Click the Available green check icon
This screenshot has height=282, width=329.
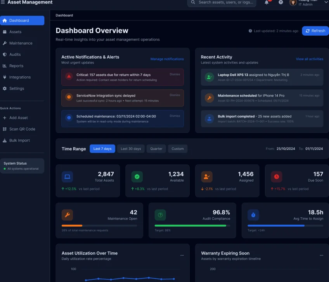point(137,177)
